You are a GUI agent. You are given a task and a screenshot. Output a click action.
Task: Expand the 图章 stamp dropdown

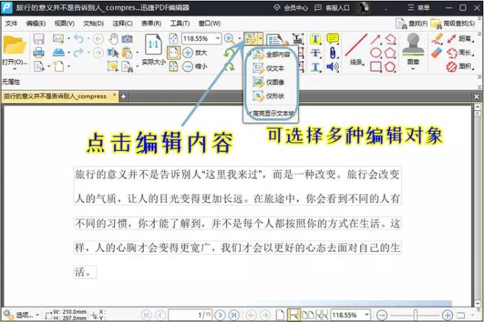pyautogui.click(x=413, y=69)
